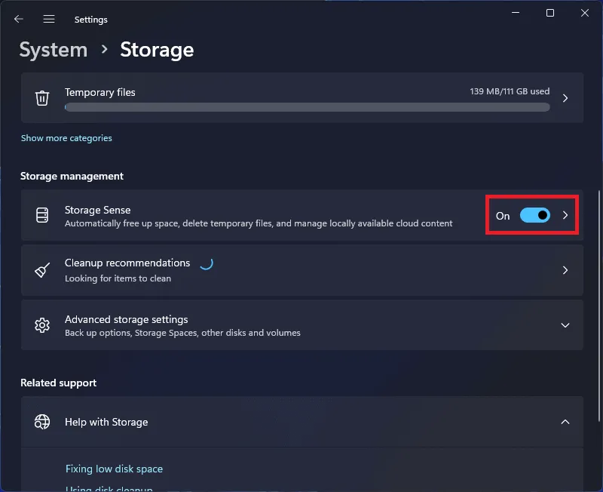Maximize the Settings window
This screenshot has width=603, height=492.
(550, 13)
